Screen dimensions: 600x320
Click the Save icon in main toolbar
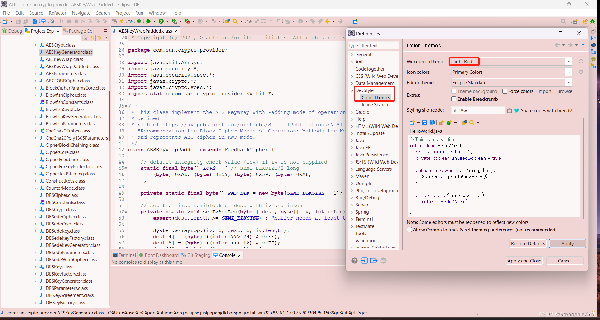point(18,21)
